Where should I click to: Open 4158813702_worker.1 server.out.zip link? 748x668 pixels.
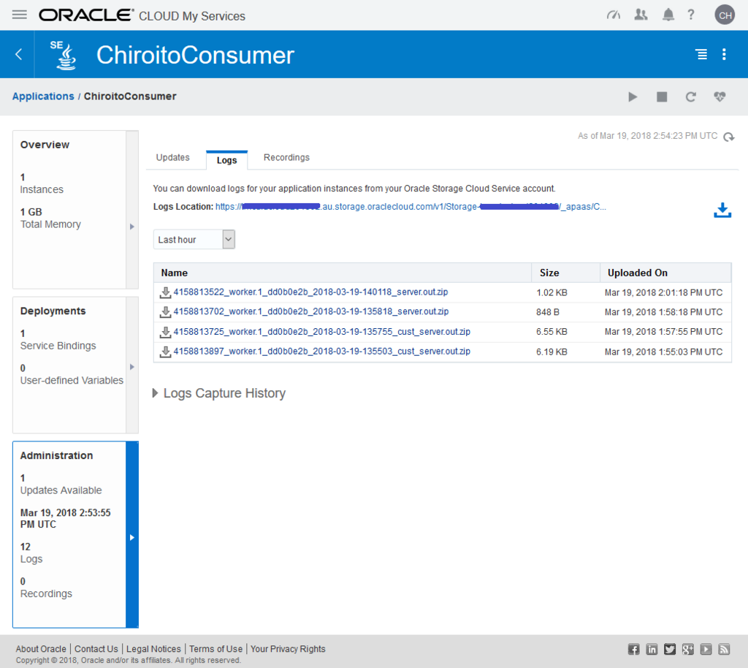coord(311,311)
